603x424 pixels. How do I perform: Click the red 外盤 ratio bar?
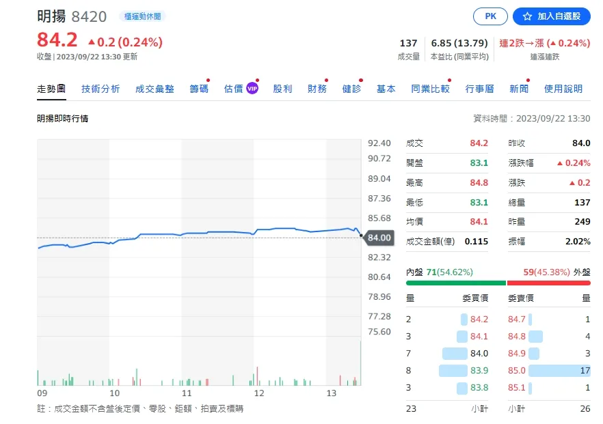(549, 283)
